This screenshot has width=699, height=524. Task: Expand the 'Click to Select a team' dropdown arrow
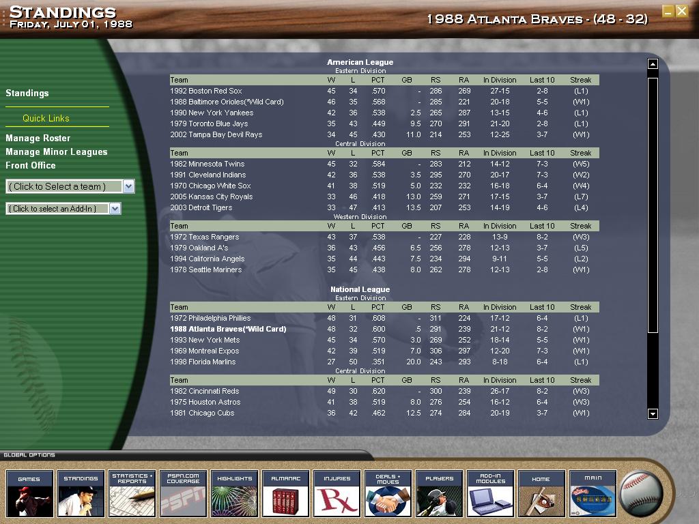(128, 186)
